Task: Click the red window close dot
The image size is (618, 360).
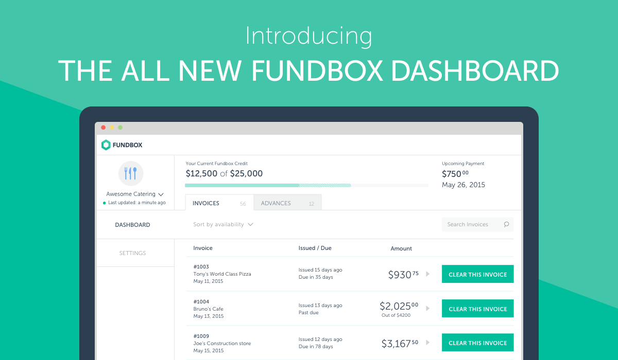Action: coord(103,127)
